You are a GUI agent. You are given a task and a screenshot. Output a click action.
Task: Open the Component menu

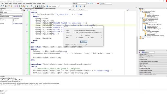29,3
